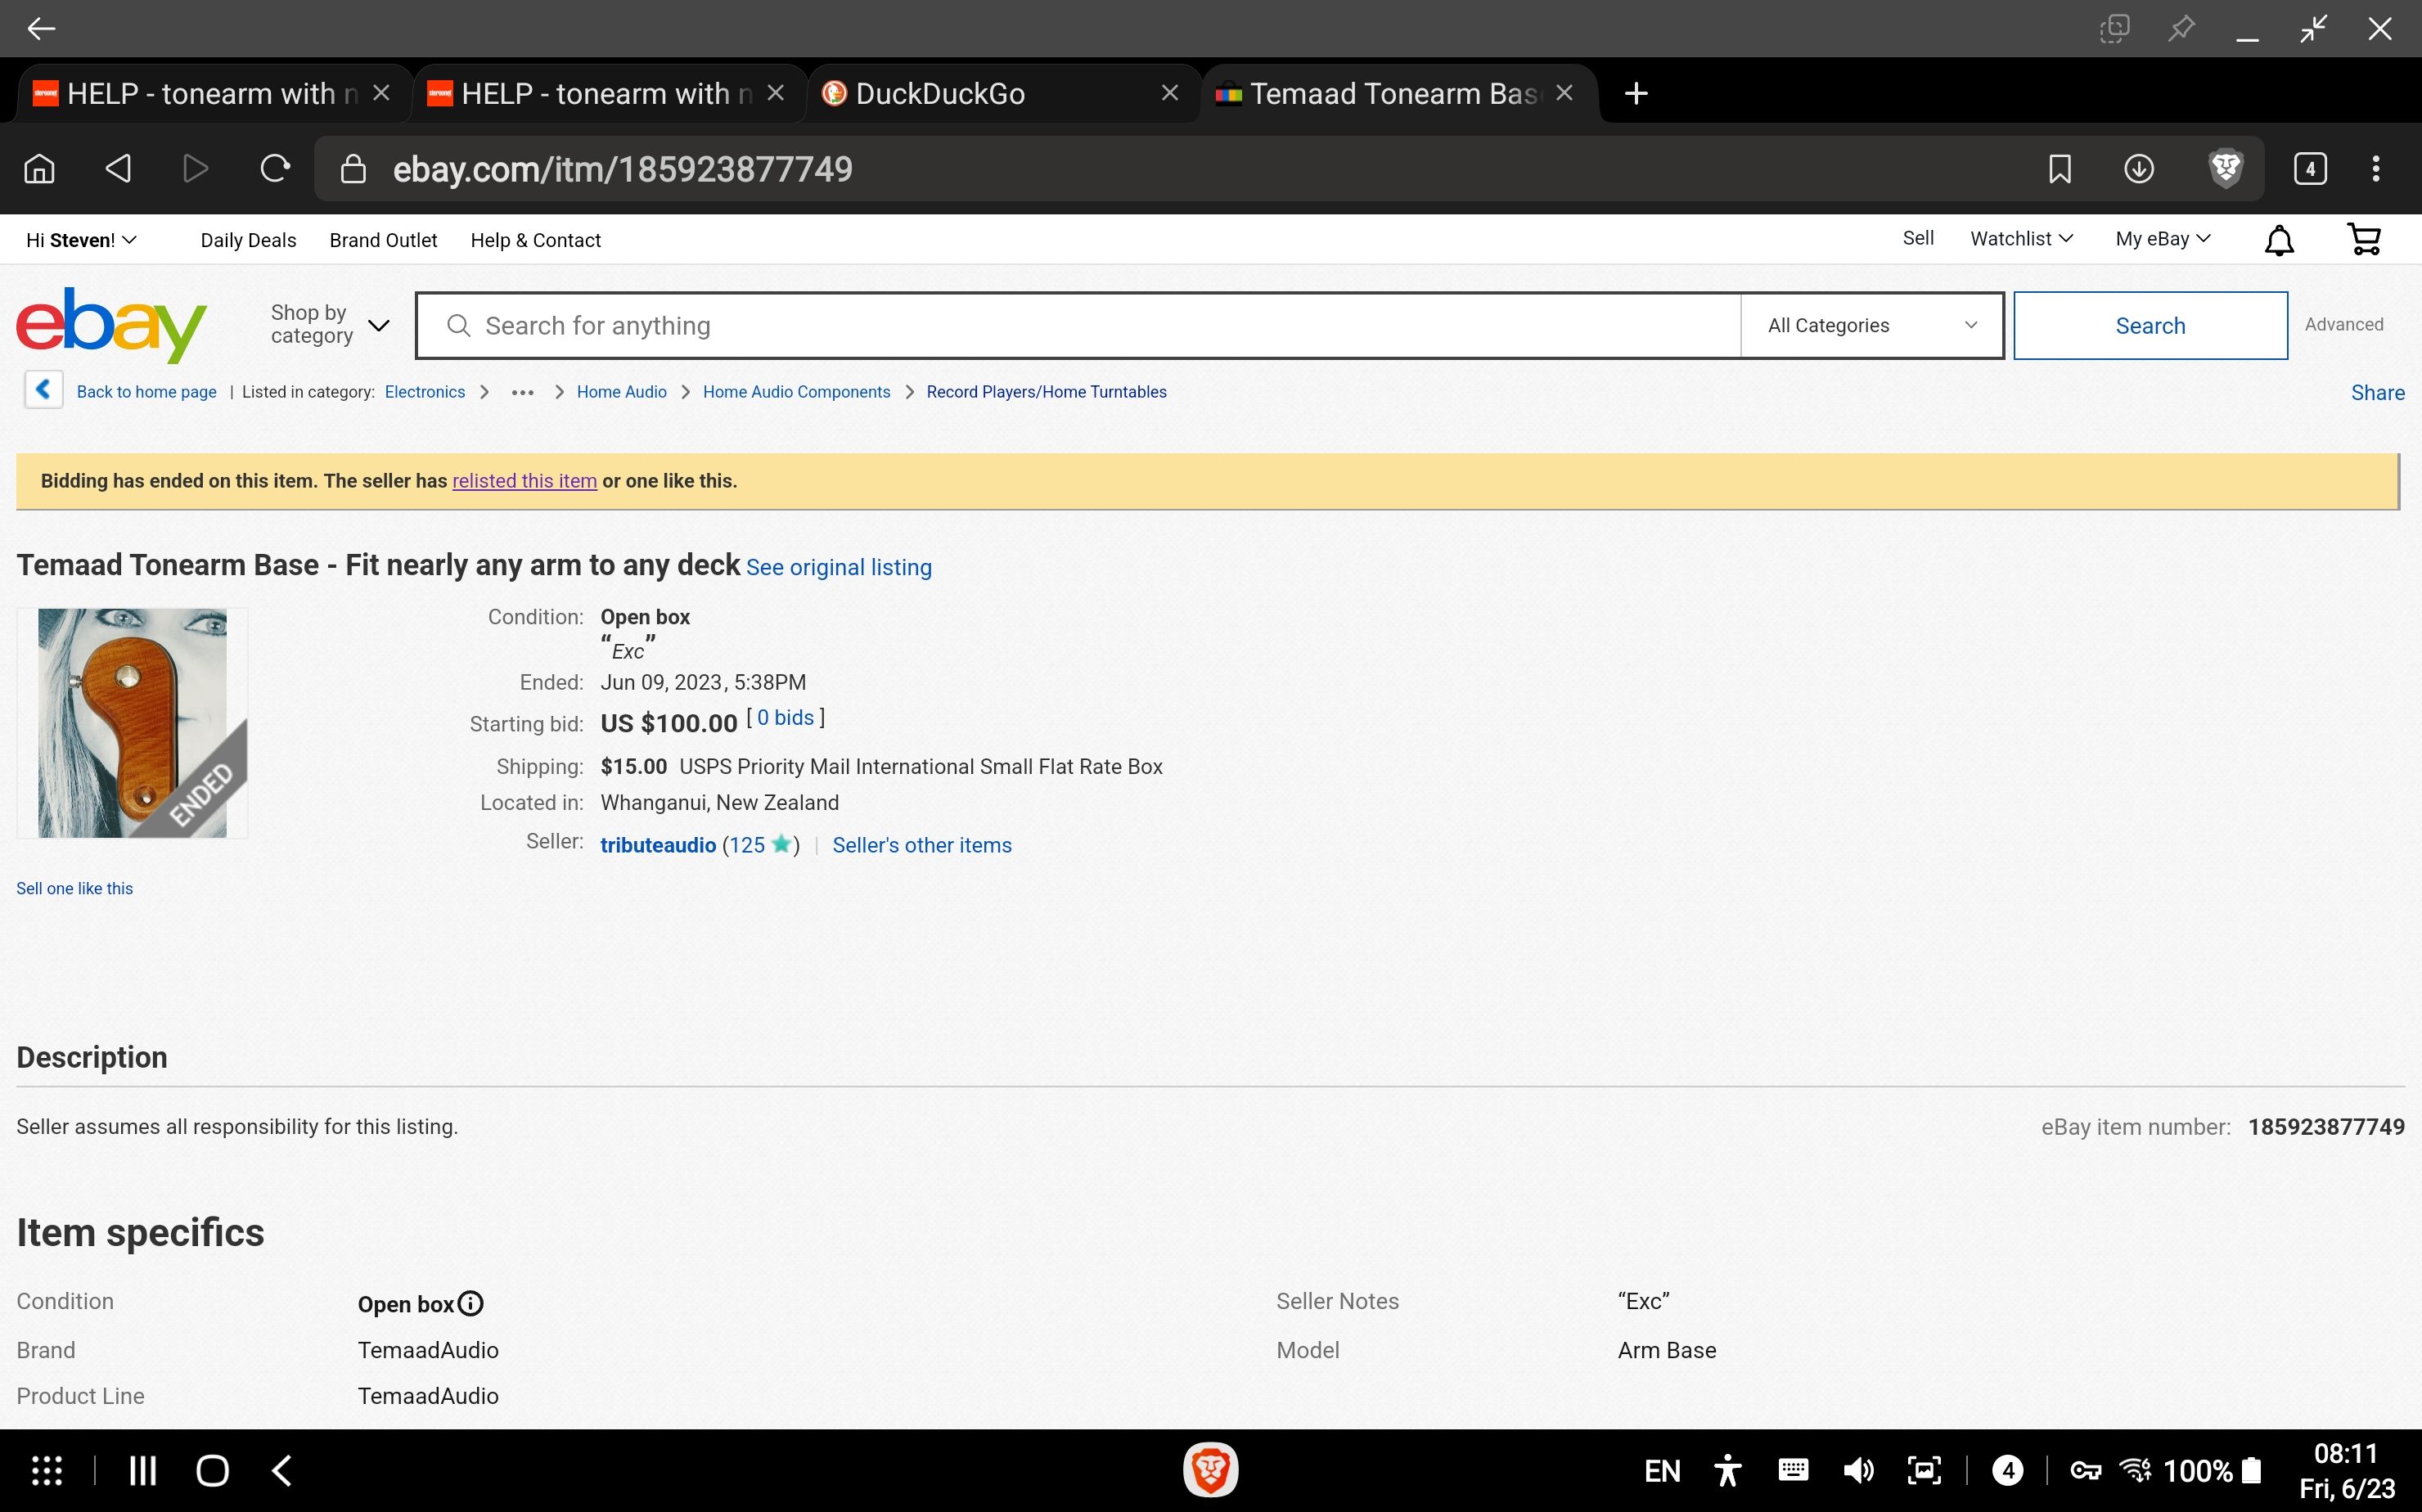The width and height of the screenshot is (2422, 1512).
Task: View the 0 bids link
Action: (785, 718)
